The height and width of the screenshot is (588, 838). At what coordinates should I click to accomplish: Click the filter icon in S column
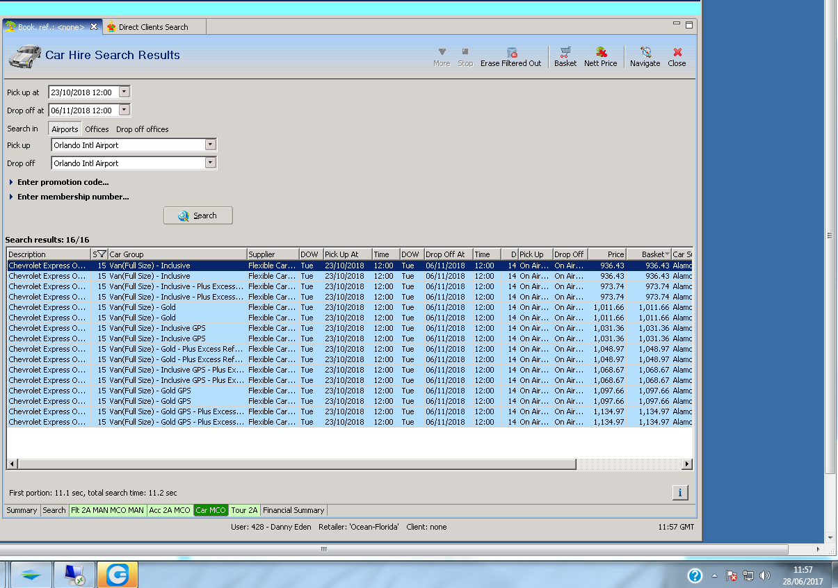pyautogui.click(x=102, y=254)
